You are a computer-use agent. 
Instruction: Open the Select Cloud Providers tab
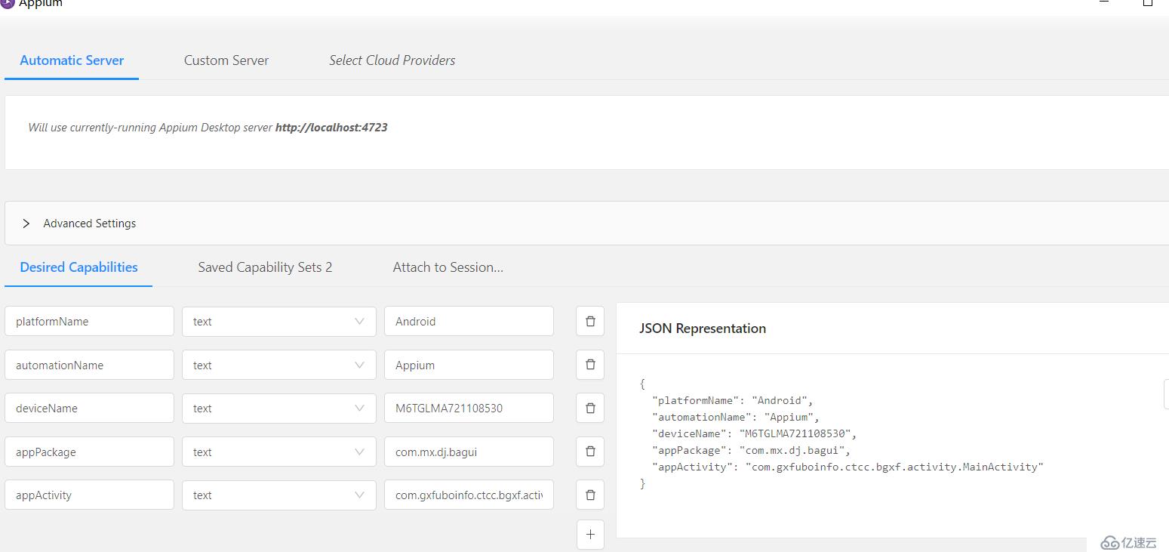[392, 60]
